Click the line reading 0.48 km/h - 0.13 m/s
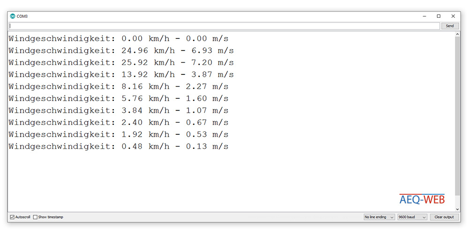Screen dimensions: 469x234 (119, 146)
